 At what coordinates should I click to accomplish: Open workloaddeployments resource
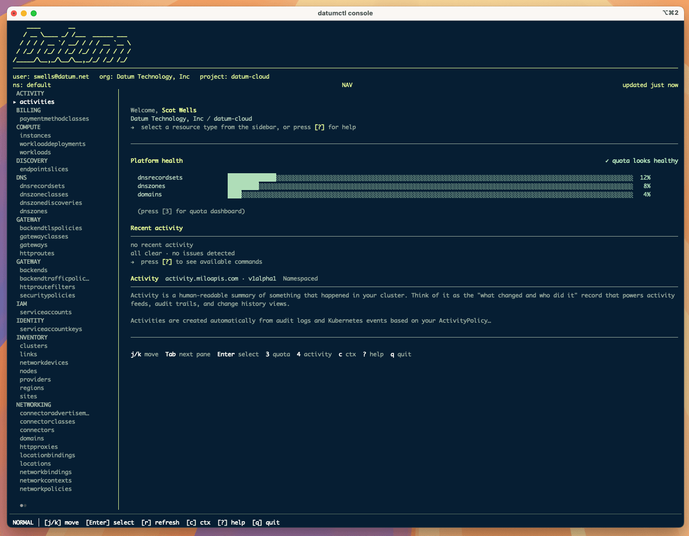point(52,144)
